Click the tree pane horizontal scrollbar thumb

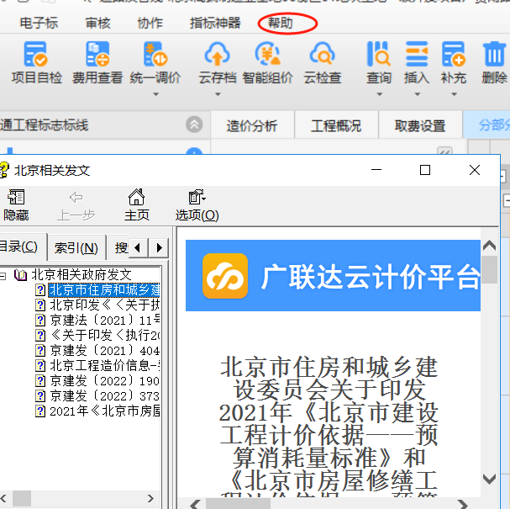[x=22, y=498]
